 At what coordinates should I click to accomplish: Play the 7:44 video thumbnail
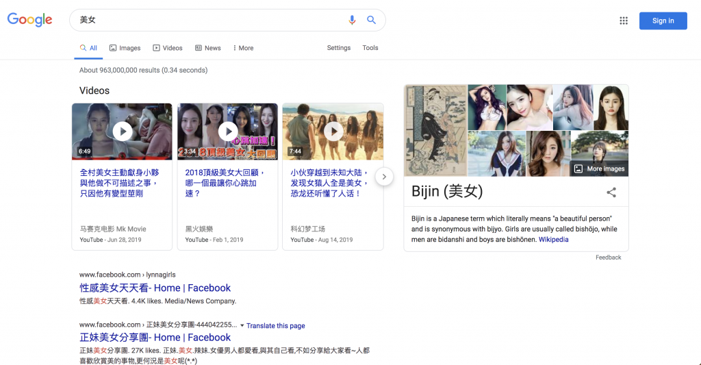[x=333, y=131]
